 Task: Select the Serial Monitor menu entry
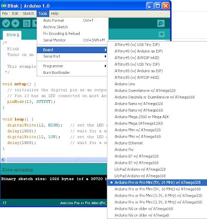[72, 40]
